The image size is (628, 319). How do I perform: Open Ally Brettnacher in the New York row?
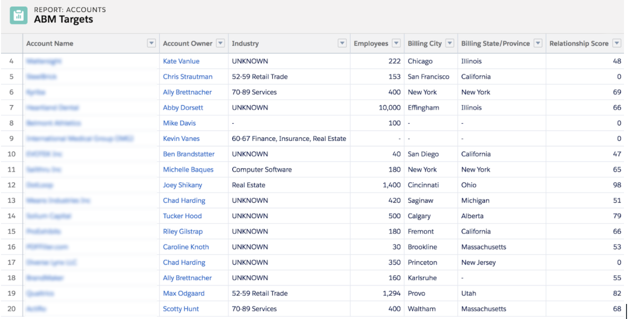pos(187,92)
